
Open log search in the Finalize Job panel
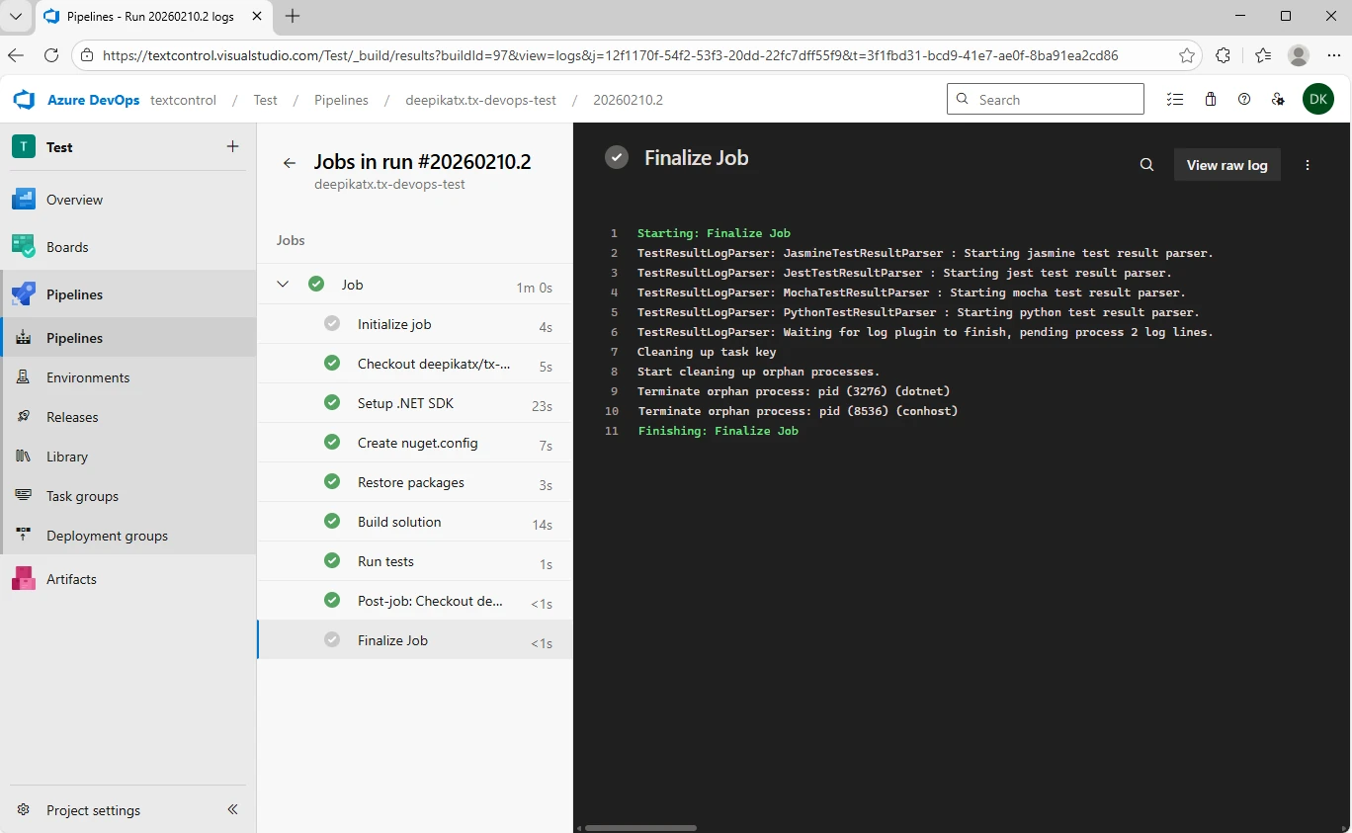(x=1146, y=165)
